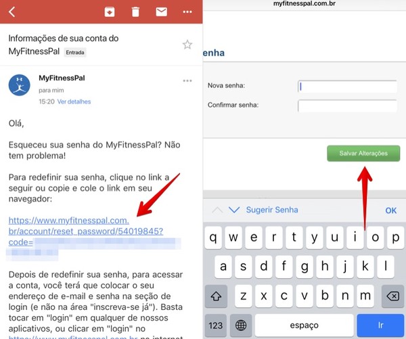The height and width of the screenshot is (339, 406).
Task: Tap the myfitnesspal.com.br address bar
Action: click(304, 3)
